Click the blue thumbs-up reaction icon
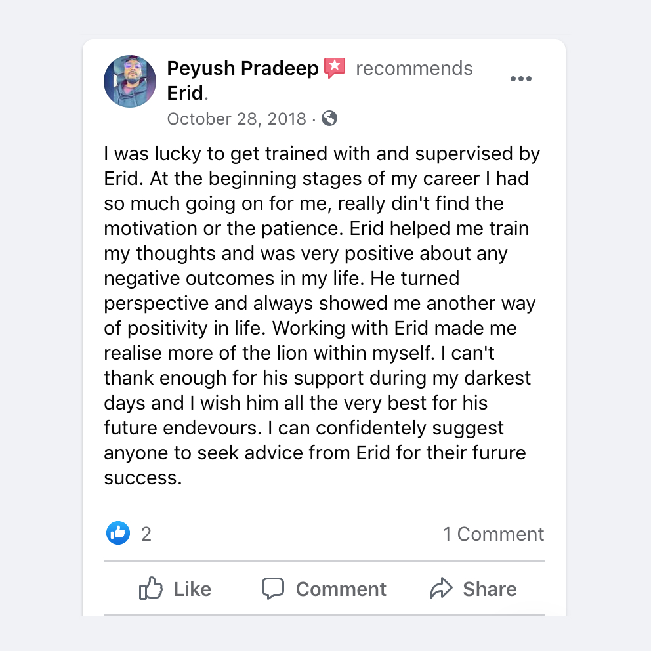Screen dimensions: 651x651 click(118, 533)
